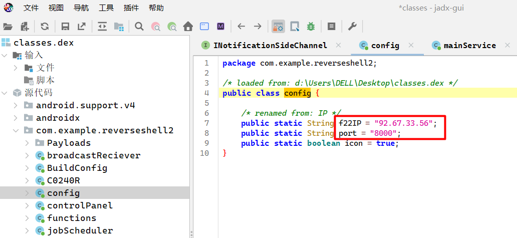Image resolution: width=517 pixels, height=238 pixels.
Task: Open the 工具 menu
Action: pos(106,8)
